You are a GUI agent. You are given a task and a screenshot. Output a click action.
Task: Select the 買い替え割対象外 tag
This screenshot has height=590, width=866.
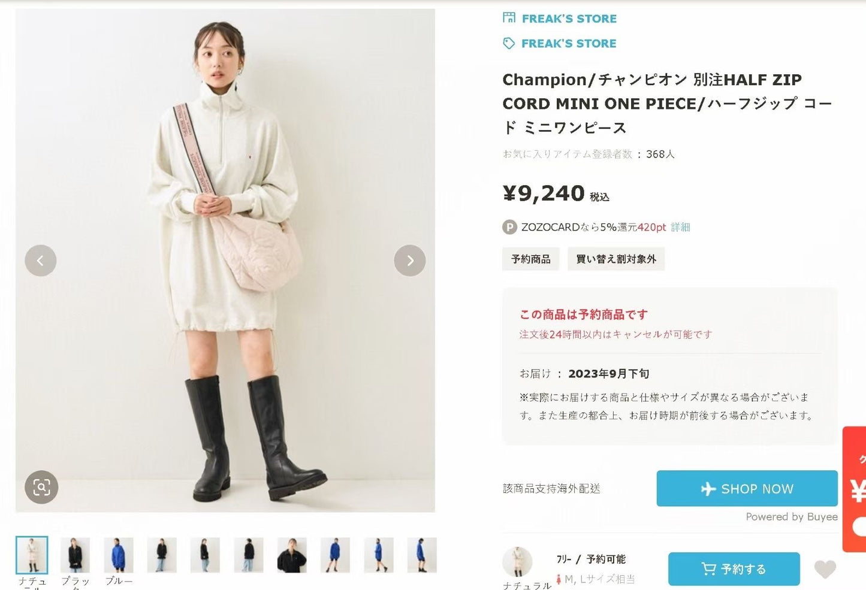tap(615, 259)
